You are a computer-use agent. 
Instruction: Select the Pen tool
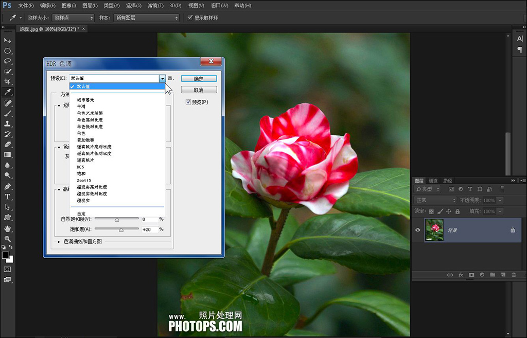point(7,186)
